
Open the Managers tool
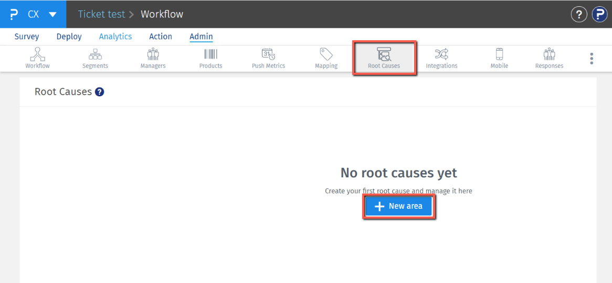coord(153,58)
